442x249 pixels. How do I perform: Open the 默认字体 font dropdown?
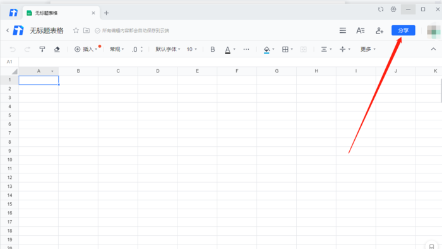click(x=168, y=49)
